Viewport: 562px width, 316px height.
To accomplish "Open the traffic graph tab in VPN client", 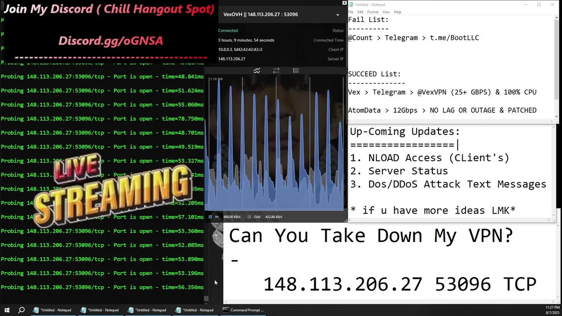I will 257,71.
